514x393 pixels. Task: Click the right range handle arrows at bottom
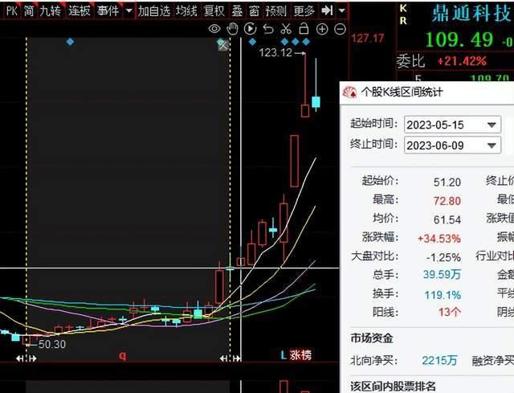point(230,358)
